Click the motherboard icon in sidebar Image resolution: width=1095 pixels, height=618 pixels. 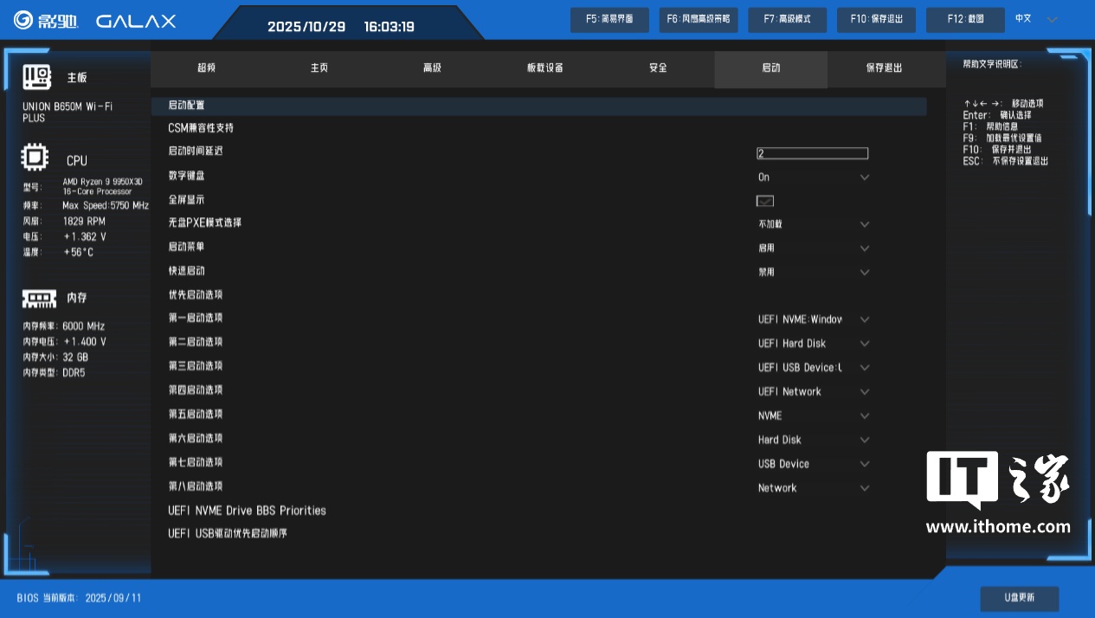(x=37, y=77)
